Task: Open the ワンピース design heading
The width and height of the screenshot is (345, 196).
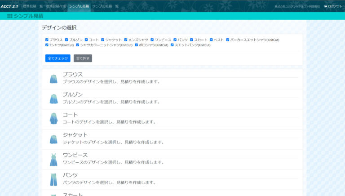Action: pyautogui.click(x=75, y=155)
